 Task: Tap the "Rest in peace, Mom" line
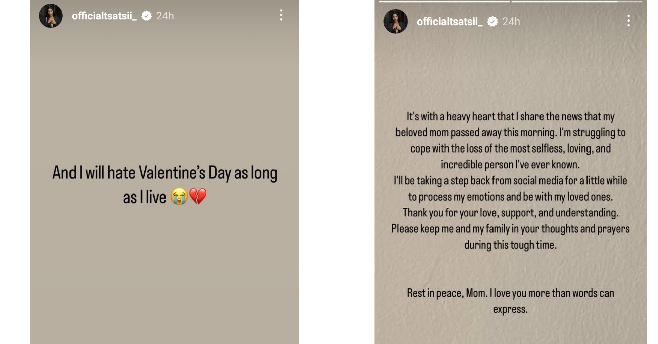point(510,293)
